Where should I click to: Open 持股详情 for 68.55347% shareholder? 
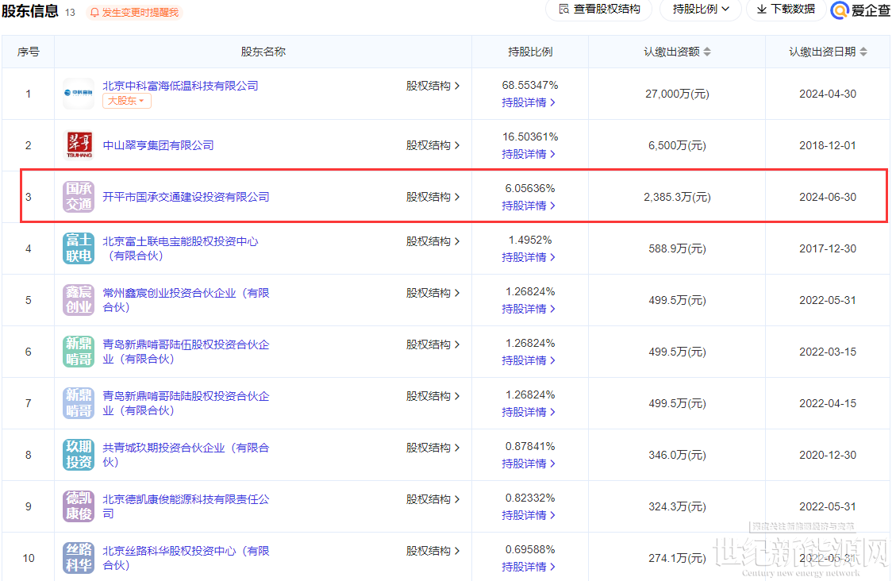click(529, 102)
